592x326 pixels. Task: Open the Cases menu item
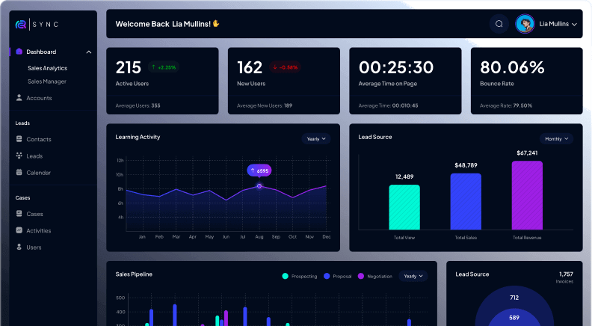click(x=34, y=214)
